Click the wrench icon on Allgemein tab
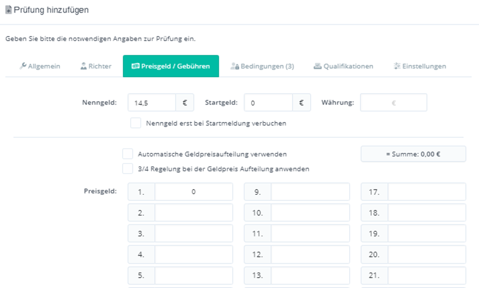The height and width of the screenshot is (288, 479). click(23, 66)
